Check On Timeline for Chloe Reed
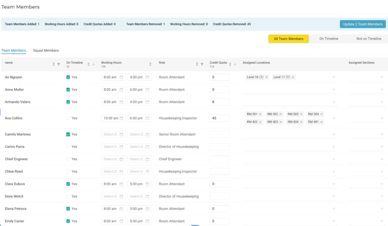 [68, 172]
